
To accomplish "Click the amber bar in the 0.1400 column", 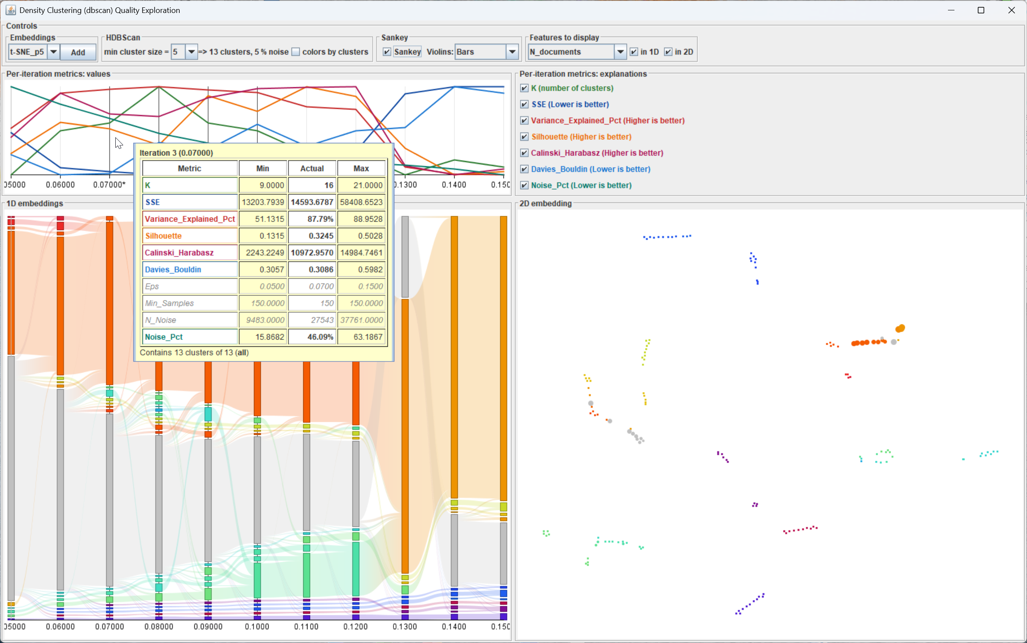I will [454, 357].
